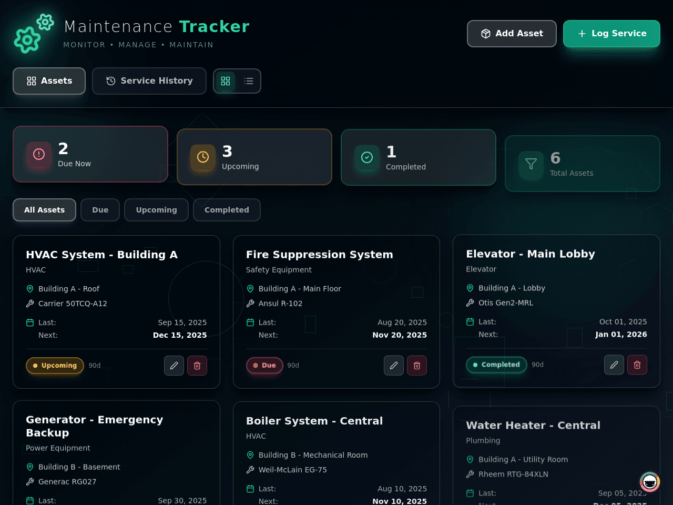Open the Fire Suppression System title
This screenshot has height=505, width=673.
pos(320,255)
